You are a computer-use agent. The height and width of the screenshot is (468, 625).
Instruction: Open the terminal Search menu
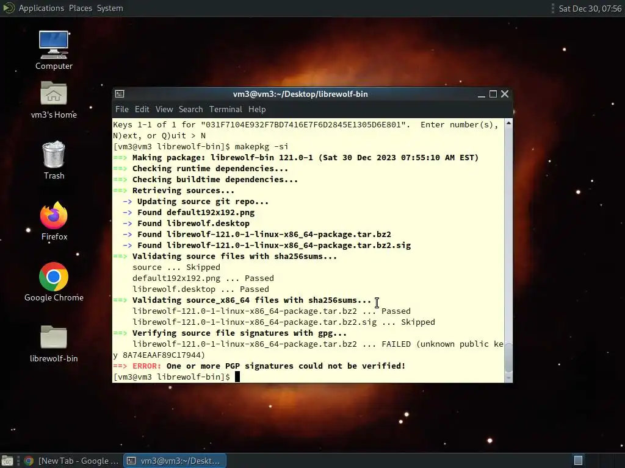190,109
